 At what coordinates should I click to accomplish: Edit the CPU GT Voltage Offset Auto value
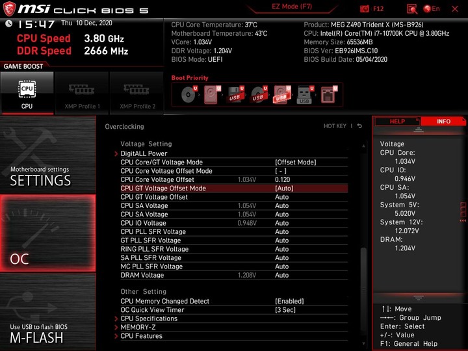click(x=281, y=197)
